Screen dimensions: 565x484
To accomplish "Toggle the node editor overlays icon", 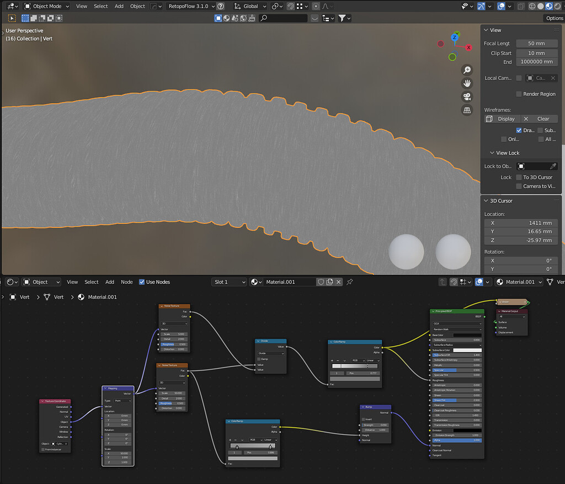I will (x=479, y=282).
